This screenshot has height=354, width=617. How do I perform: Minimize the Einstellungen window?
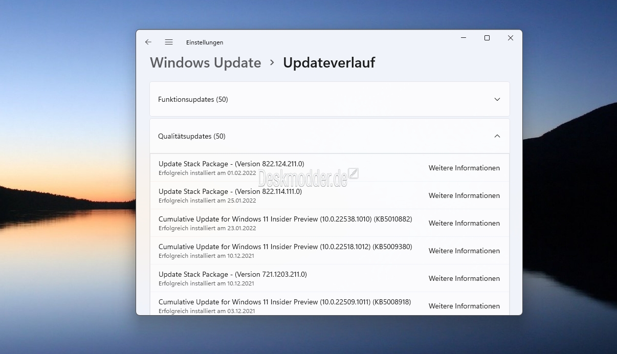point(464,38)
